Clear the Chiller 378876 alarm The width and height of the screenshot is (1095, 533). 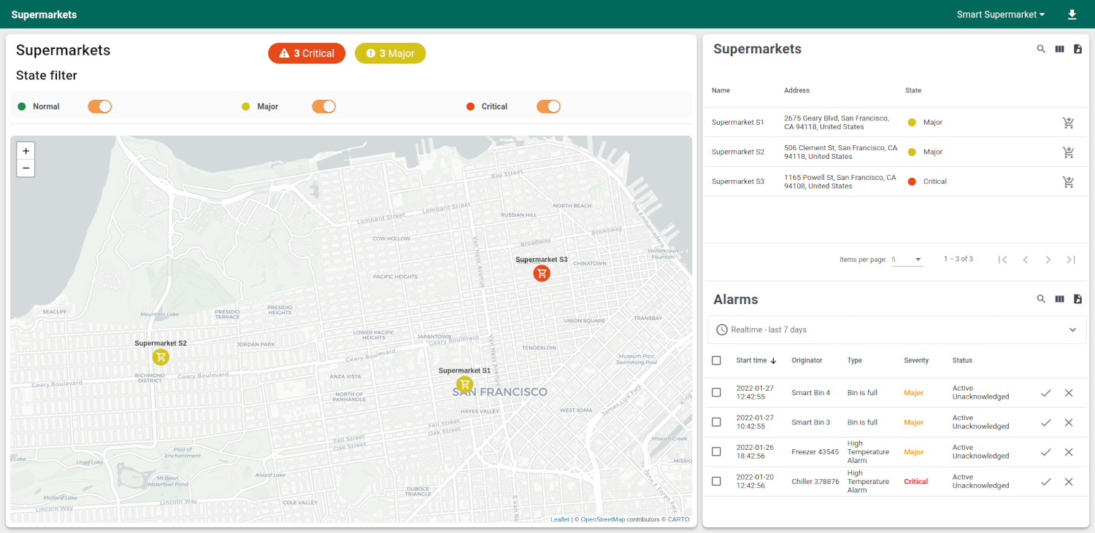pyautogui.click(x=1069, y=482)
